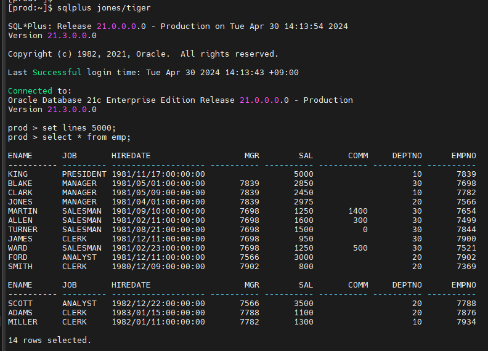488x351 pixels.
Task: Click the name BLAKE
Action: 20,184
